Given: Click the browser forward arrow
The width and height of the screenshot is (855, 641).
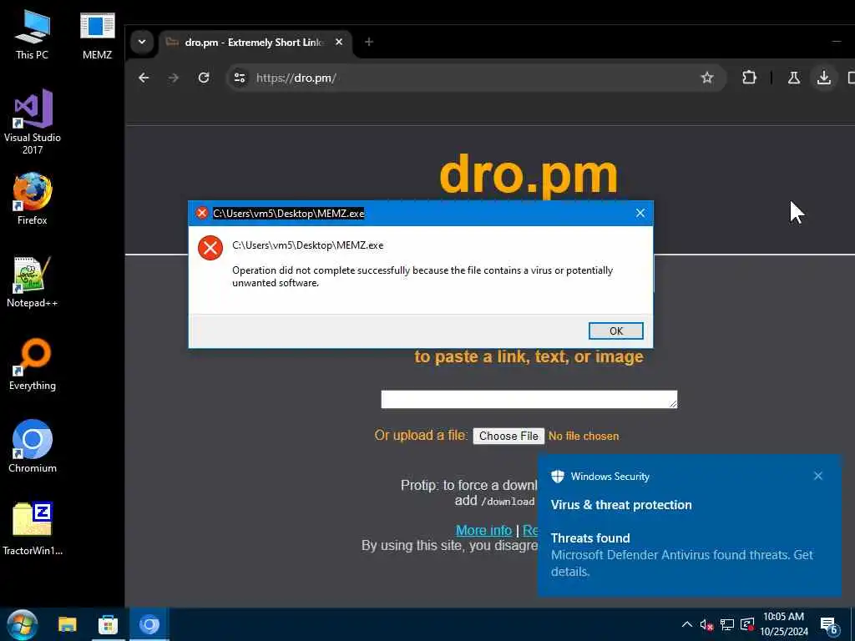Looking at the screenshot, I should 174,78.
